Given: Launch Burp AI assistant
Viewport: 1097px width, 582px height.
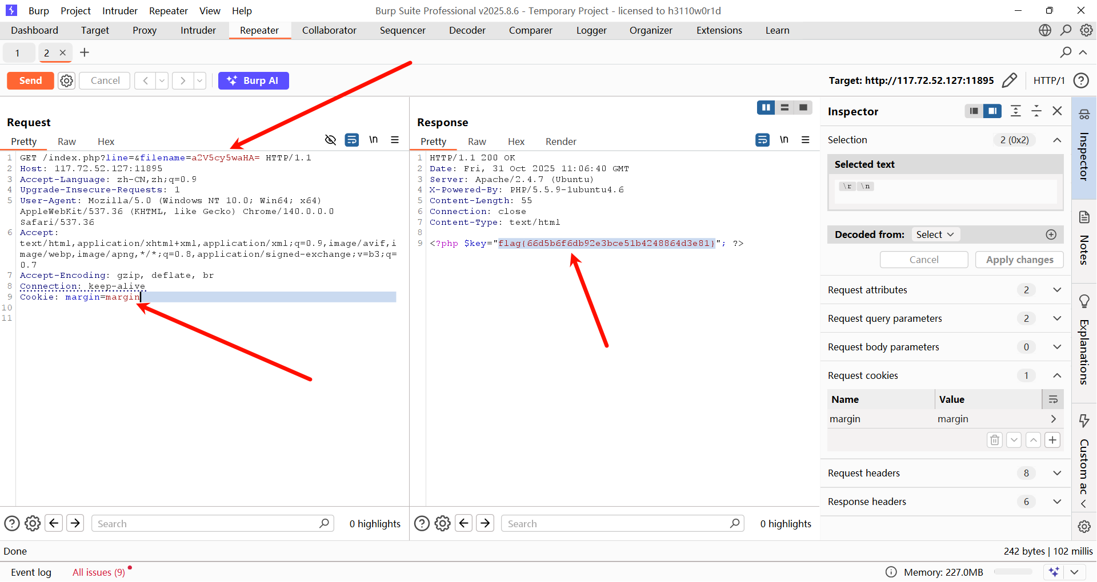Looking at the screenshot, I should [x=253, y=80].
